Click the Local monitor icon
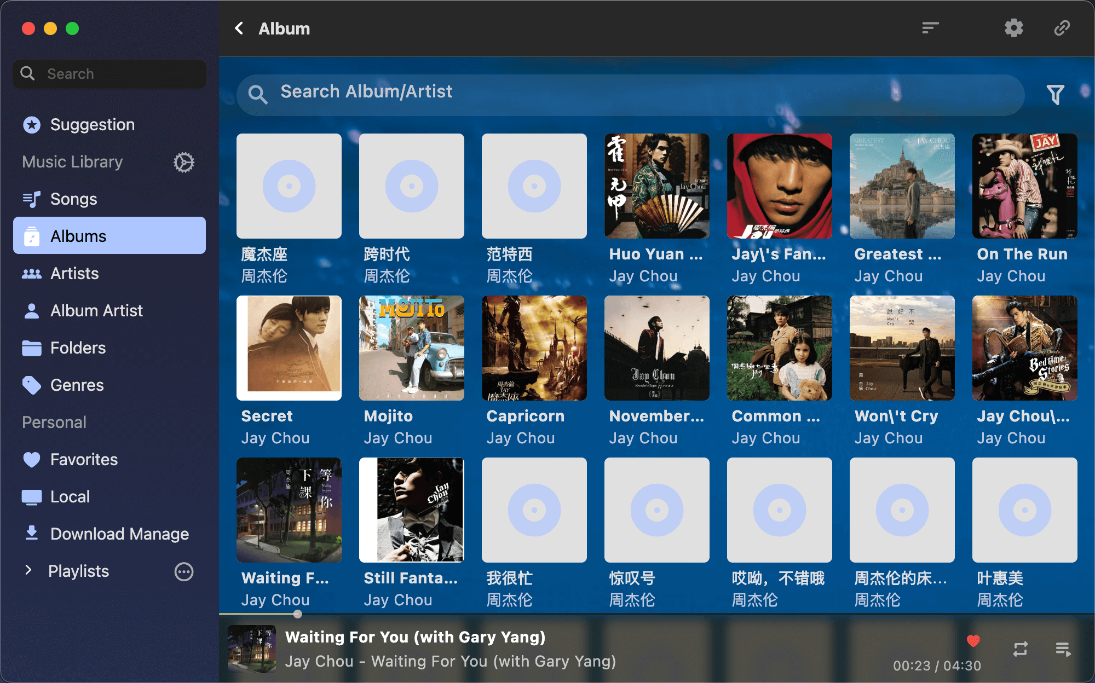This screenshot has height=683, width=1095. tap(32, 497)
